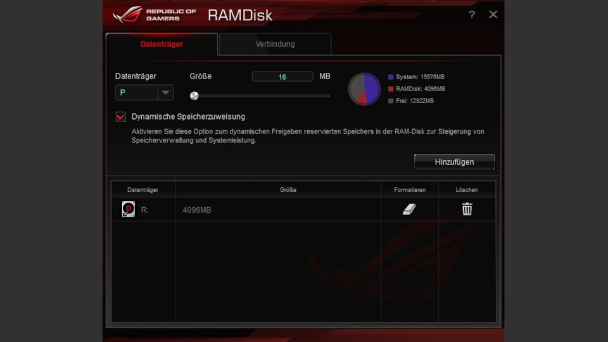This screenshot has width=608, height=342.
Task: Click the format eraser icon for drive R:
Action: click(x=409, y=210)
